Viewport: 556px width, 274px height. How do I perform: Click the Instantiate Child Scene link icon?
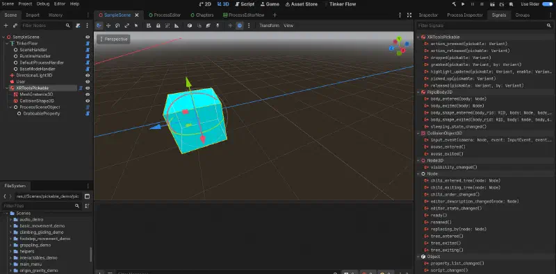click(15, 26)
